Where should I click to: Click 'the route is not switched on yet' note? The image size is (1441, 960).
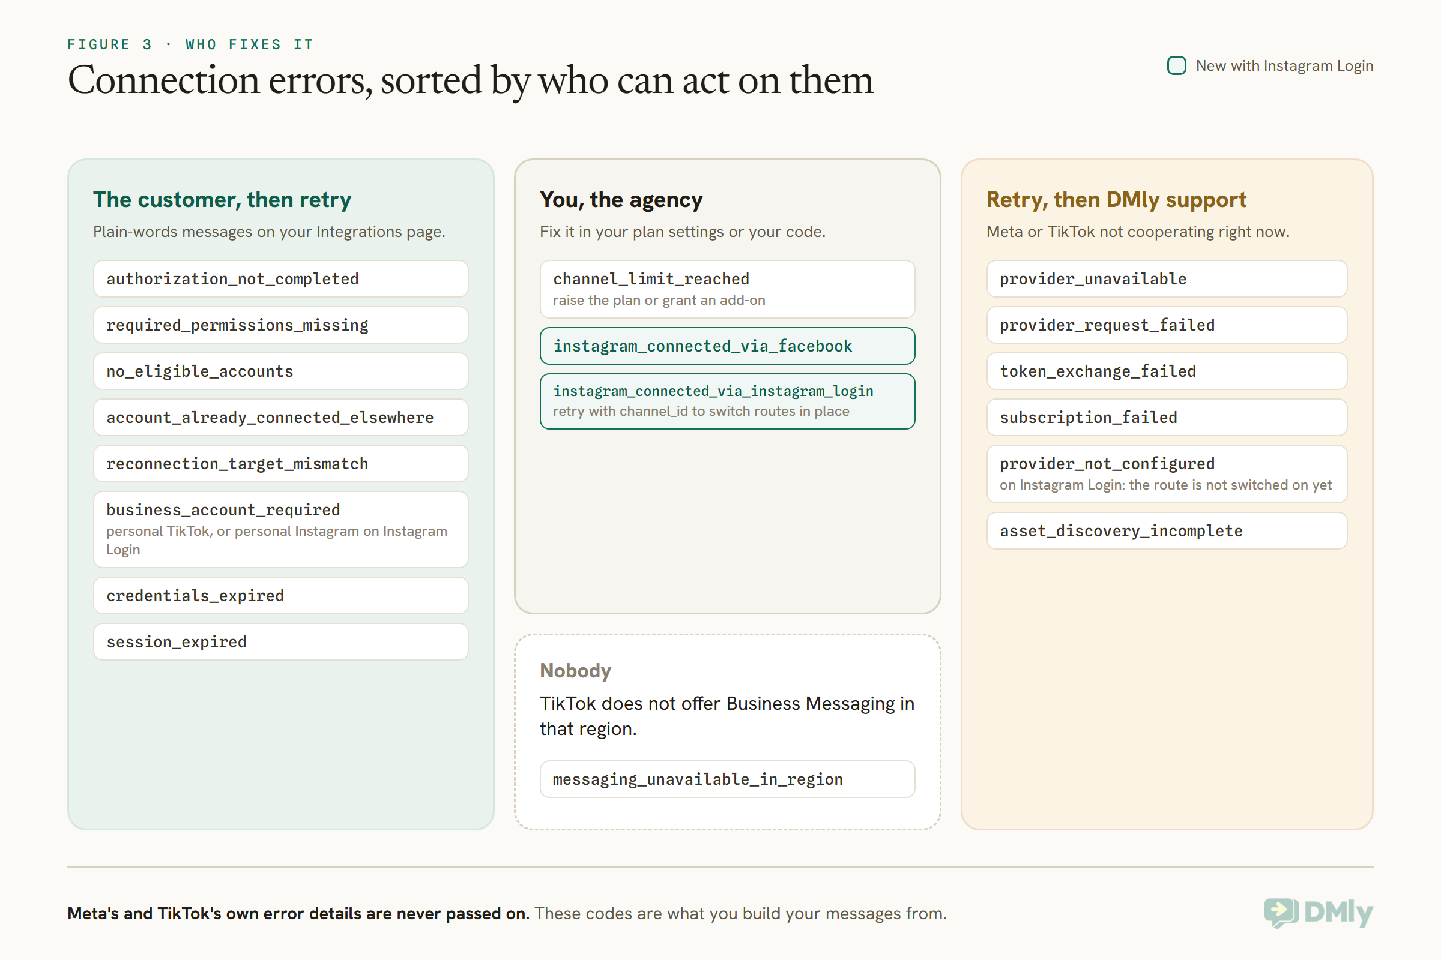pos(1165,485)
